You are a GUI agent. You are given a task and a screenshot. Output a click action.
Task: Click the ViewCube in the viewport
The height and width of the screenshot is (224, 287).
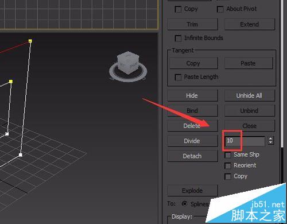(128, 66)
